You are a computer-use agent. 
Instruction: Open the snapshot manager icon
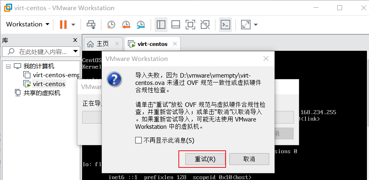pyautogui.click(x=141, y=24)
